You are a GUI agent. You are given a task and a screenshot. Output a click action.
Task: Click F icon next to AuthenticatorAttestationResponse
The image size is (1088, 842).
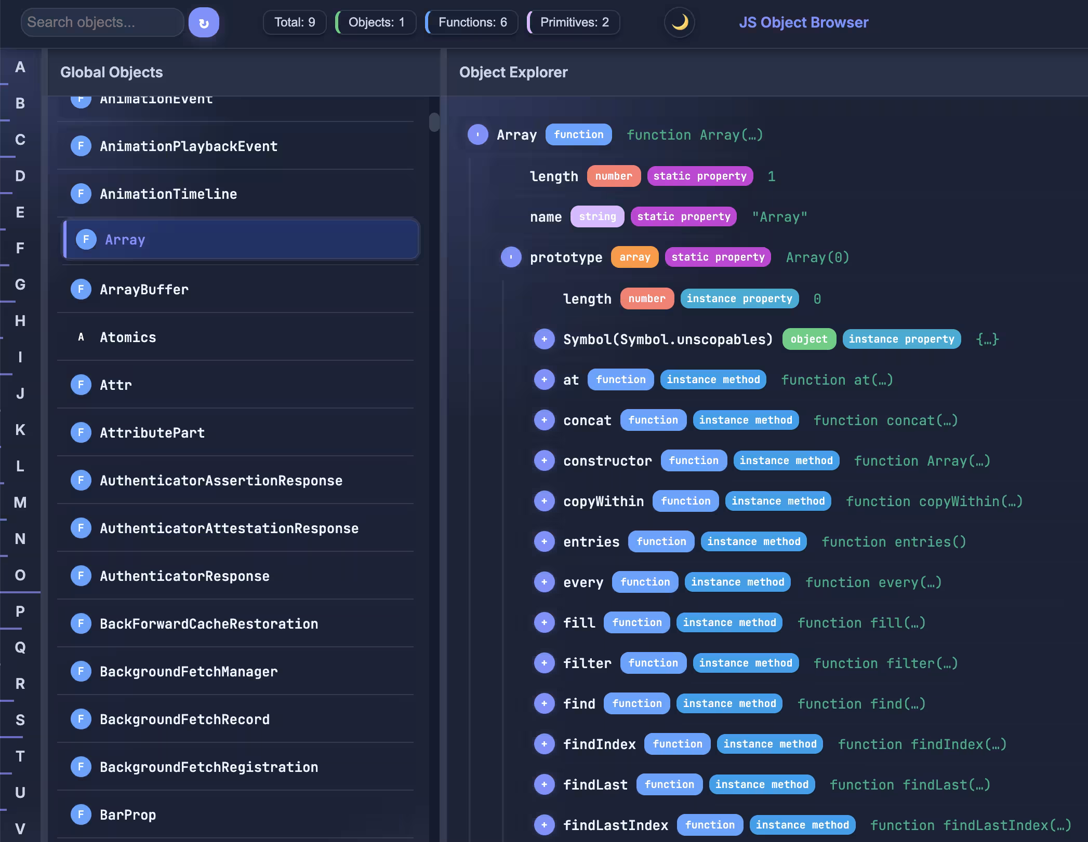coord(81,528)
